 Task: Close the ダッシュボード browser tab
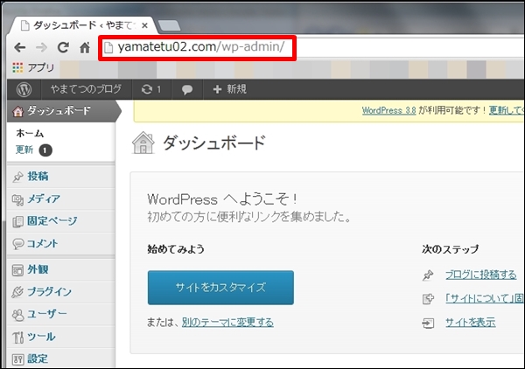[144, 25]
